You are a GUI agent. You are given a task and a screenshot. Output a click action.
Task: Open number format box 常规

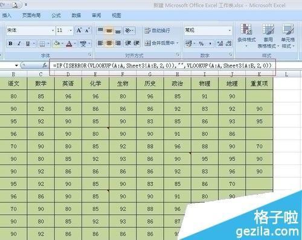[208, 30]
